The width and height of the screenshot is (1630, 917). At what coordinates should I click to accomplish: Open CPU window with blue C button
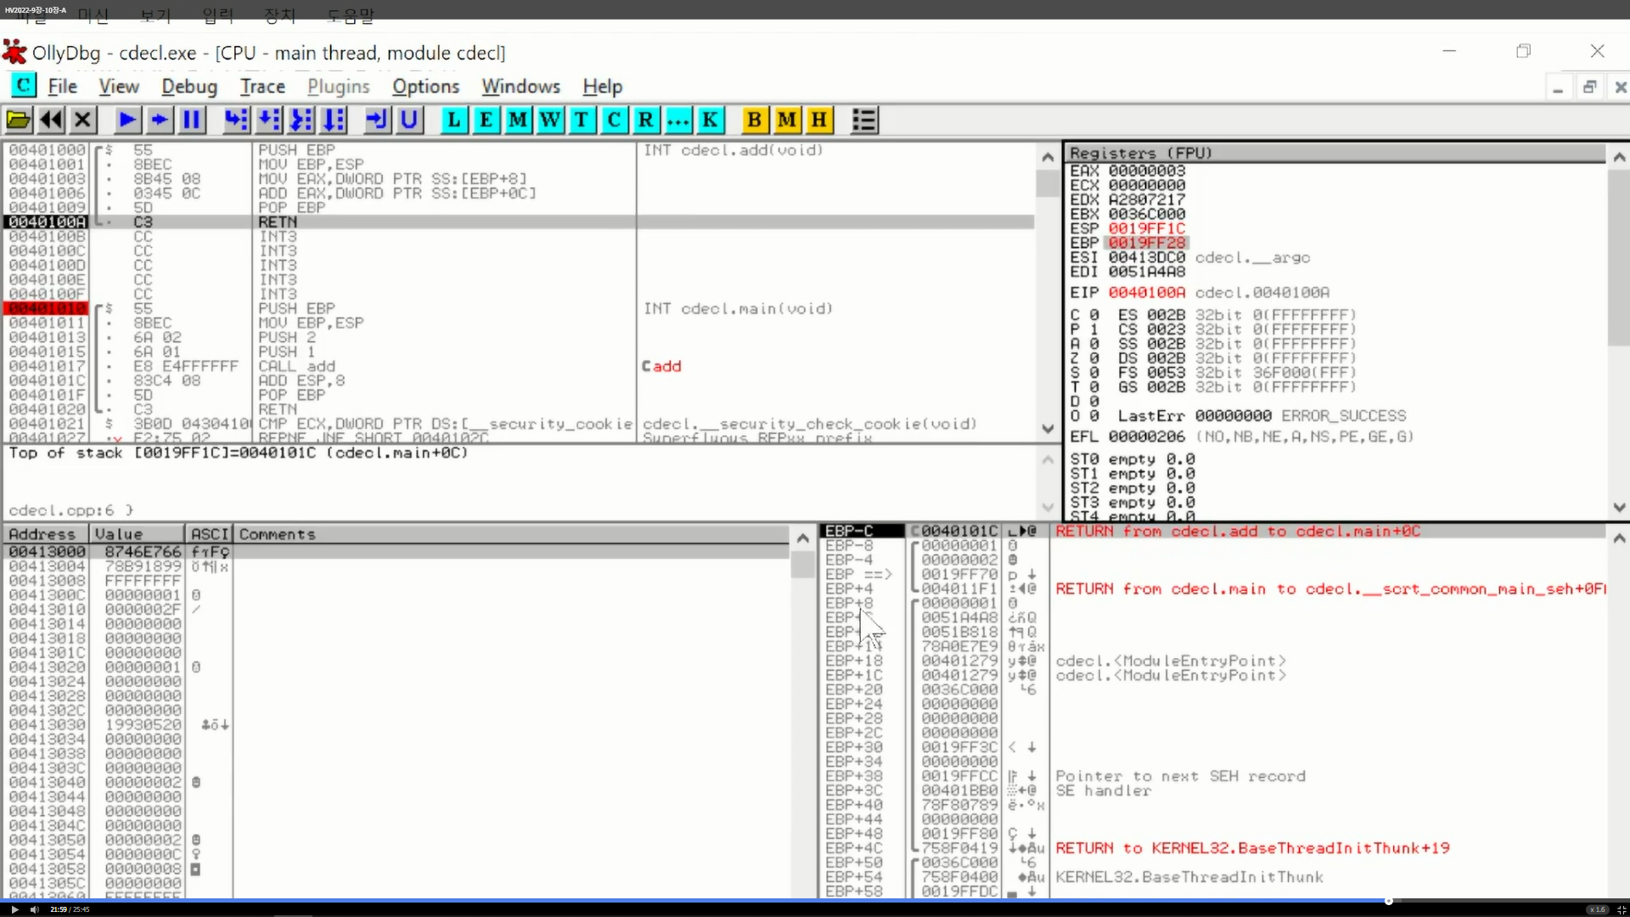(x=614, y=120)
